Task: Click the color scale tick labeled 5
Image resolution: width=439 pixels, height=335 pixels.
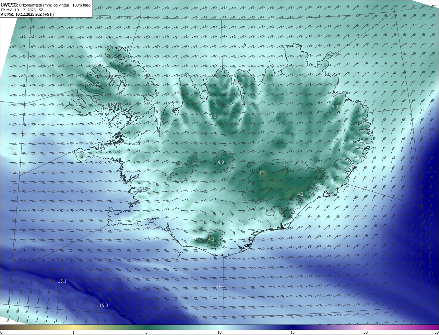Action: (x=146, y=332)
